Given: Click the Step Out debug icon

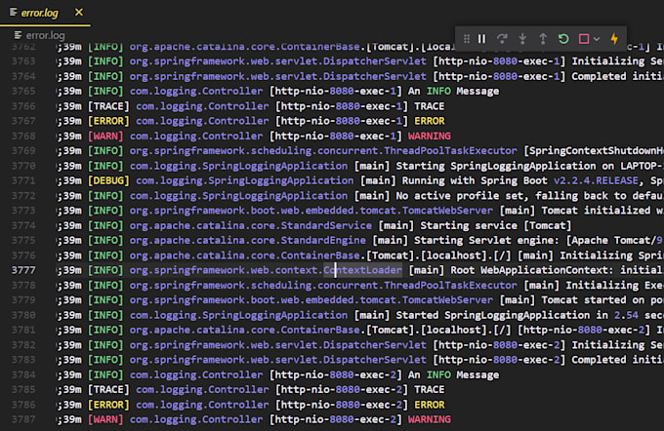Looking at the screenshot, I should coord(543,39).
